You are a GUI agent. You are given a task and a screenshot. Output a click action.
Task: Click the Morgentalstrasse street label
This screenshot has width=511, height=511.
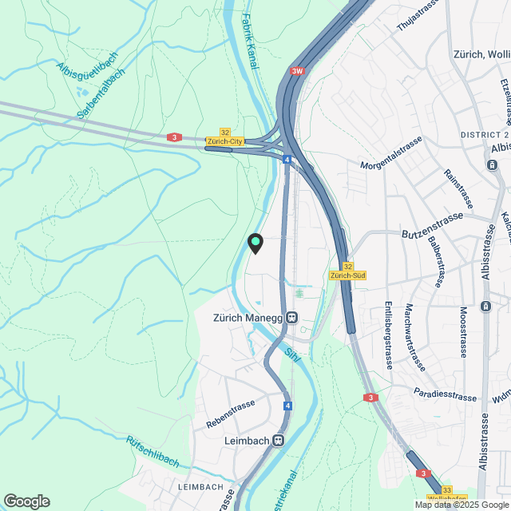click(391, 153)
